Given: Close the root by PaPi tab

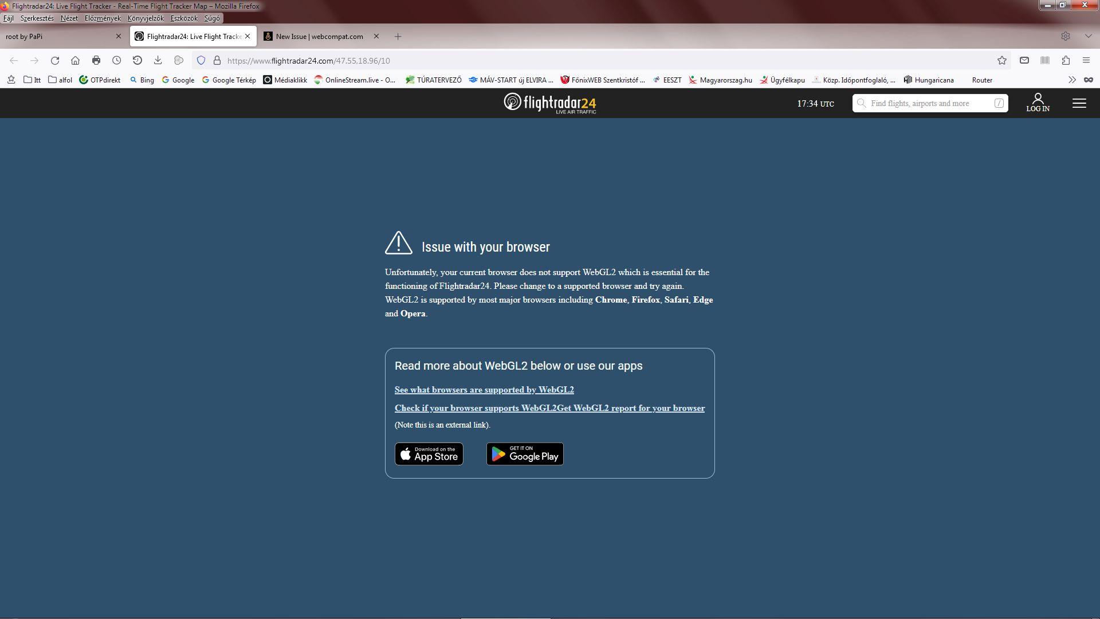Looking at the screenshot, I should pos(119,36).
